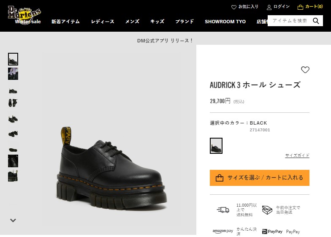Click the Amazon Pay logo
Screen dimensions: 331x237
[223, 231]
